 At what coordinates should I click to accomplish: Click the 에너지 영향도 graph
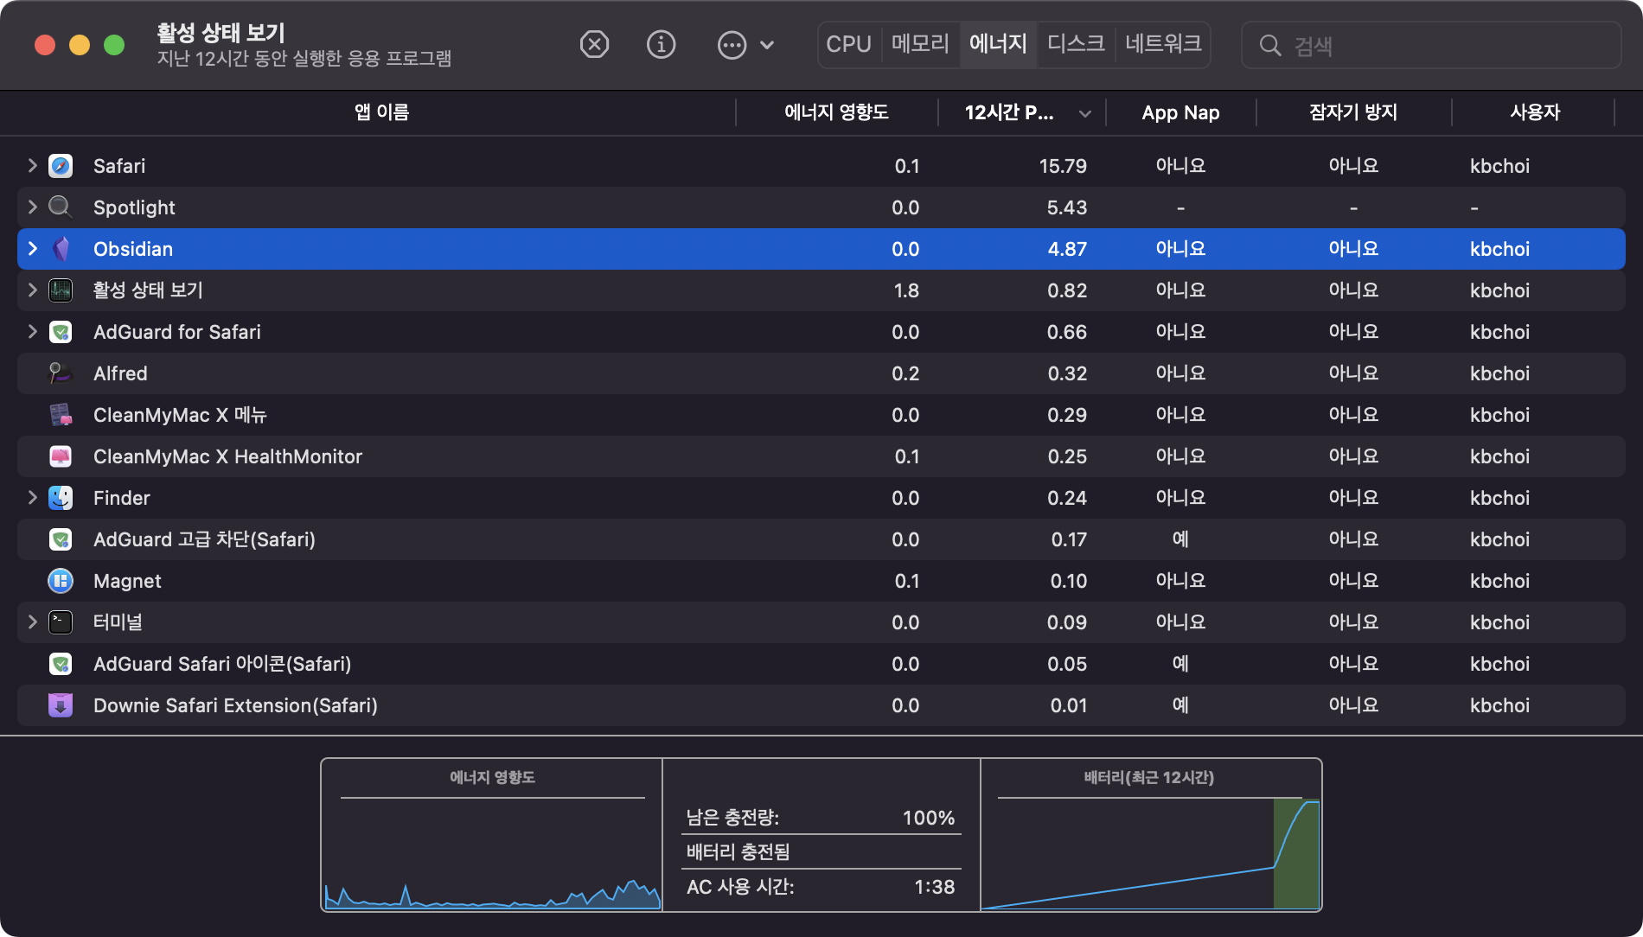[x=491, y=835]
